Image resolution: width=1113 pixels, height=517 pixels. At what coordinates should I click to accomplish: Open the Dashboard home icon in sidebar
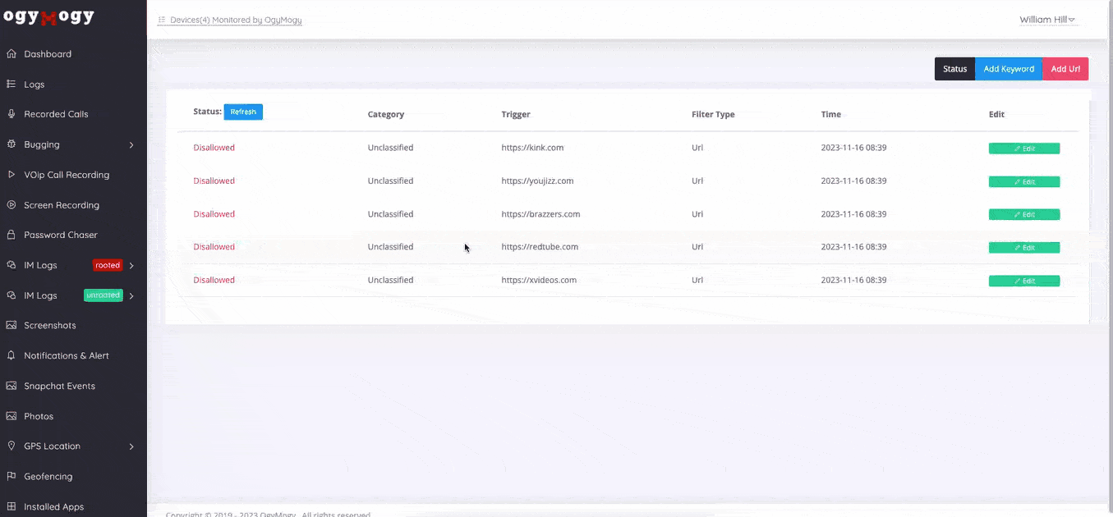[11, 54]
